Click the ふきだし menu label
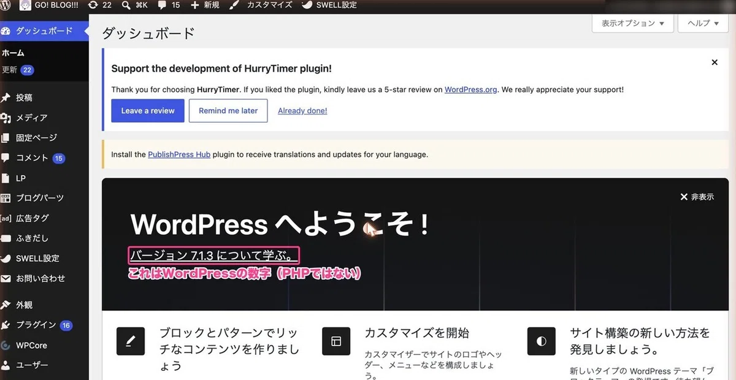The width and height of the screenshot is (736, 380). click(x=32, y=238)
